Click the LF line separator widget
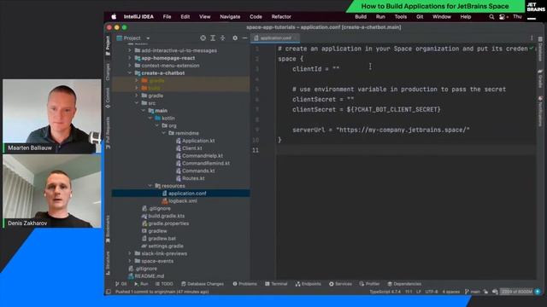547x307 pixels. tap(419, 292)
